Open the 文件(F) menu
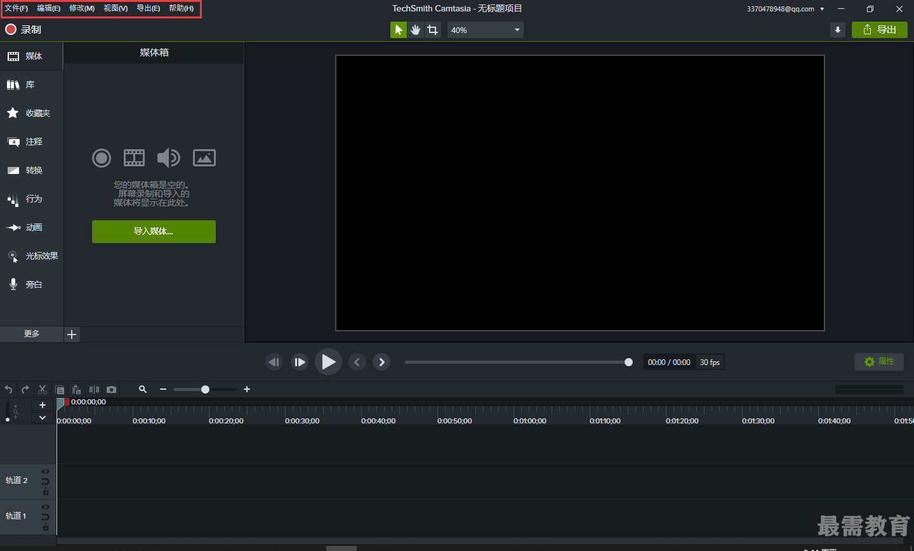This screenshot has width=914, height=551. [17, 8]
